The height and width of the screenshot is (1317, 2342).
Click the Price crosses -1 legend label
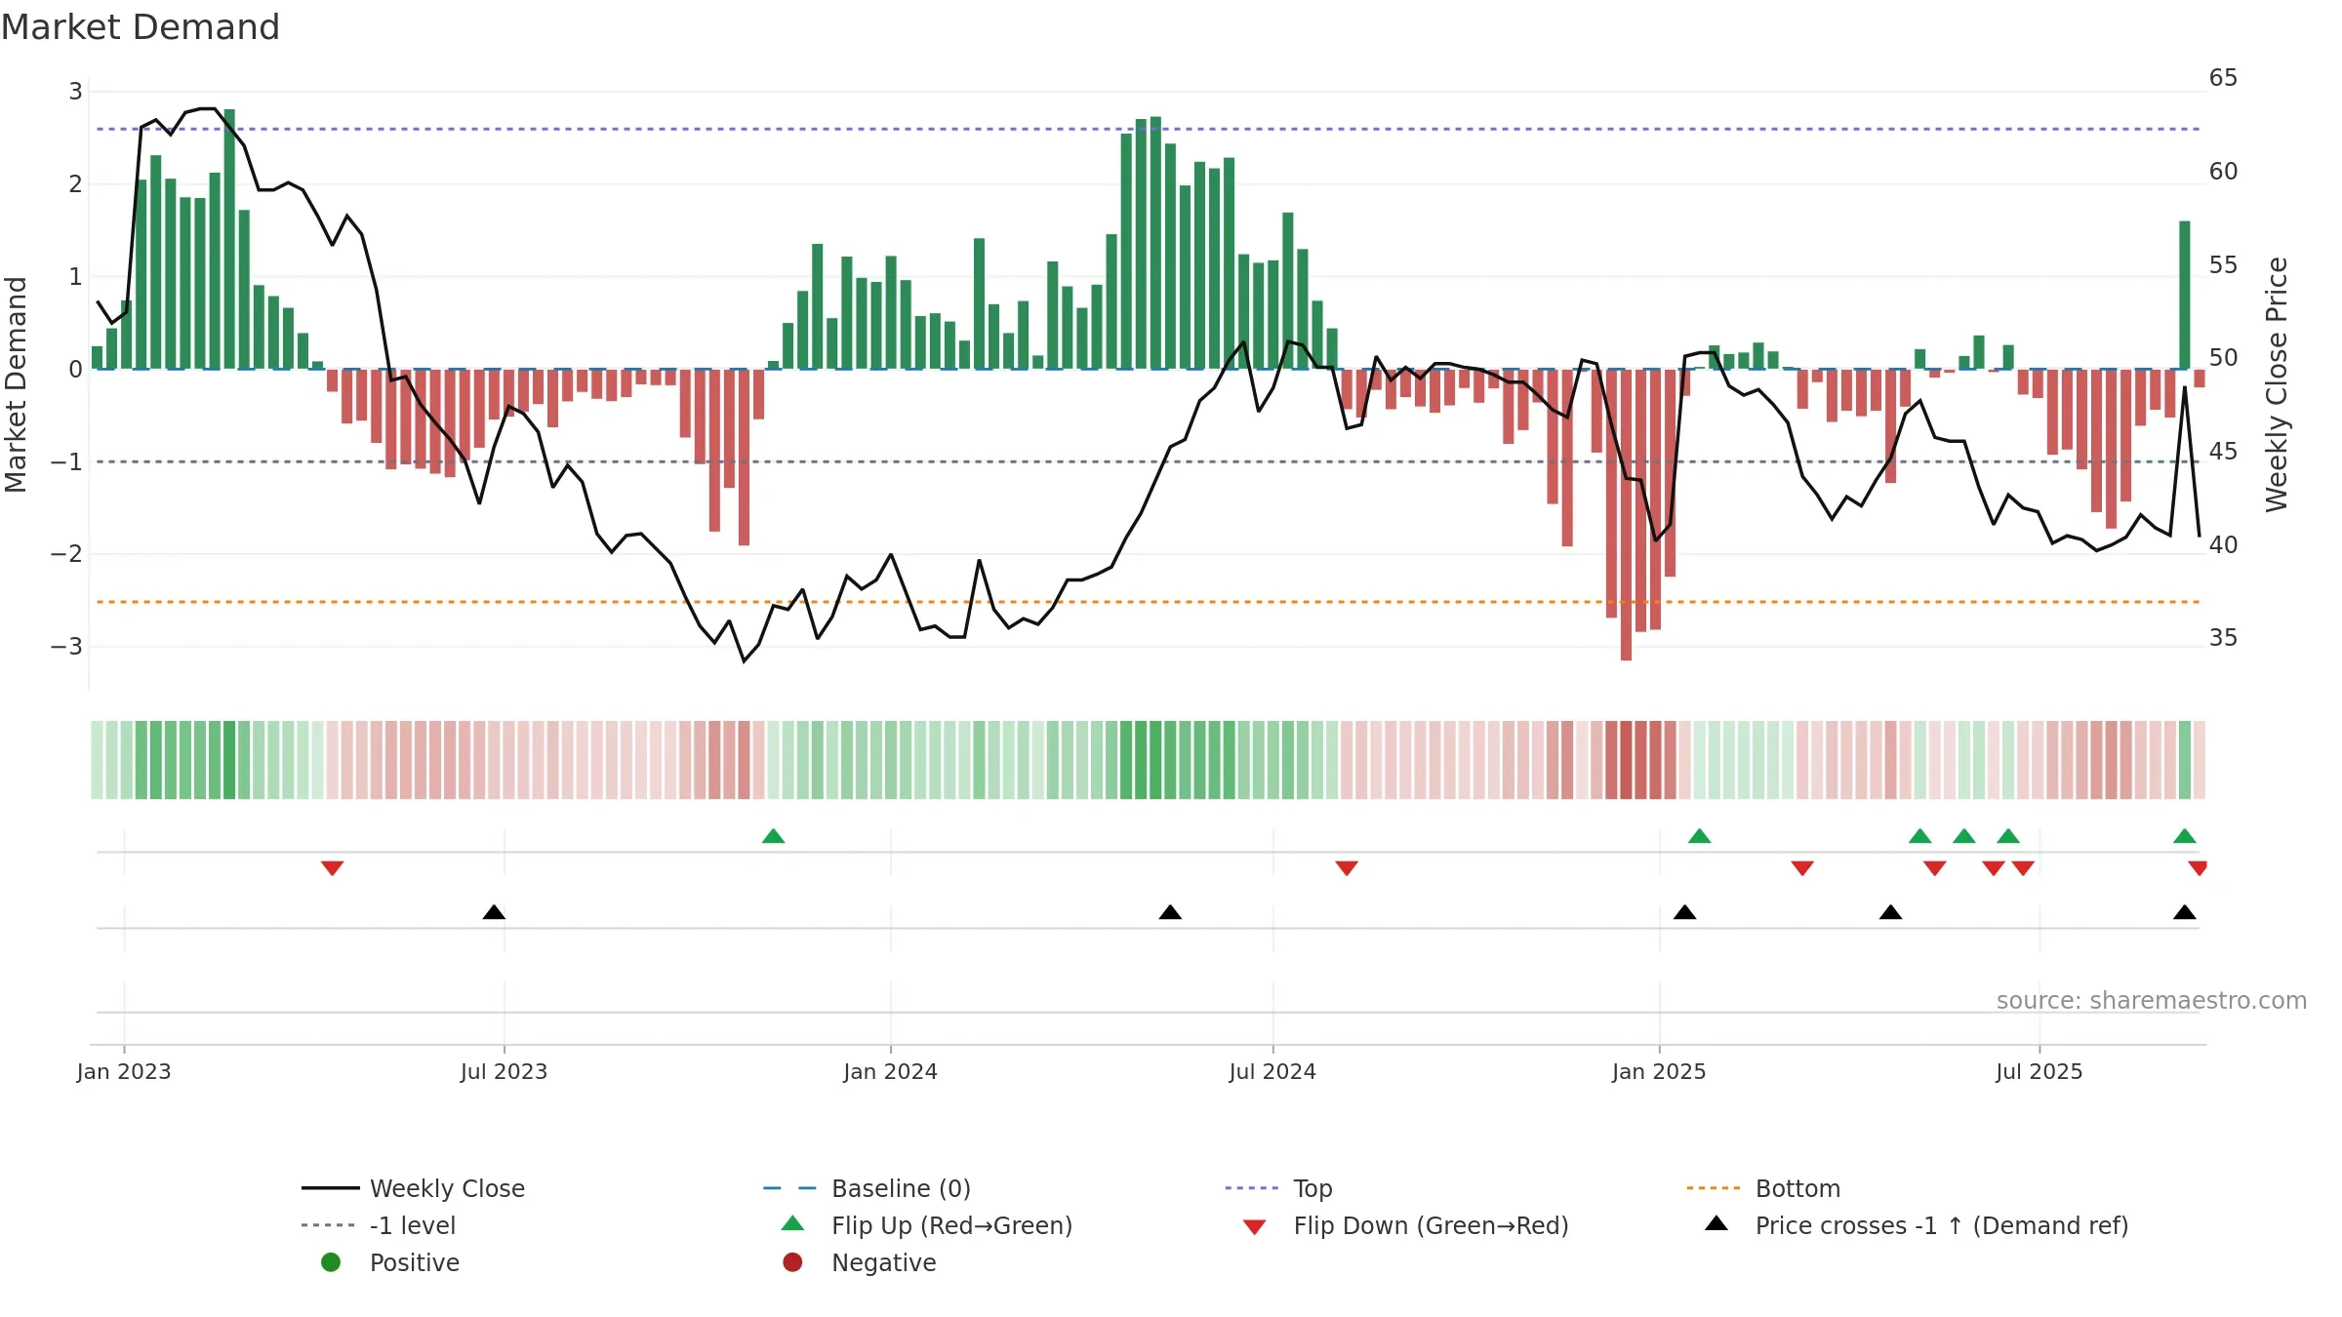click(x=1941, y=1225)
